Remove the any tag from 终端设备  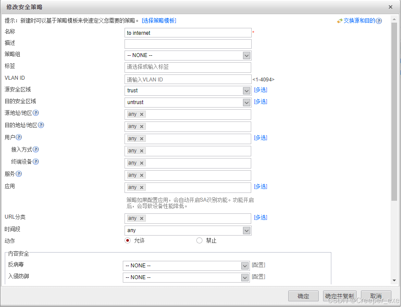click(142, 163)
